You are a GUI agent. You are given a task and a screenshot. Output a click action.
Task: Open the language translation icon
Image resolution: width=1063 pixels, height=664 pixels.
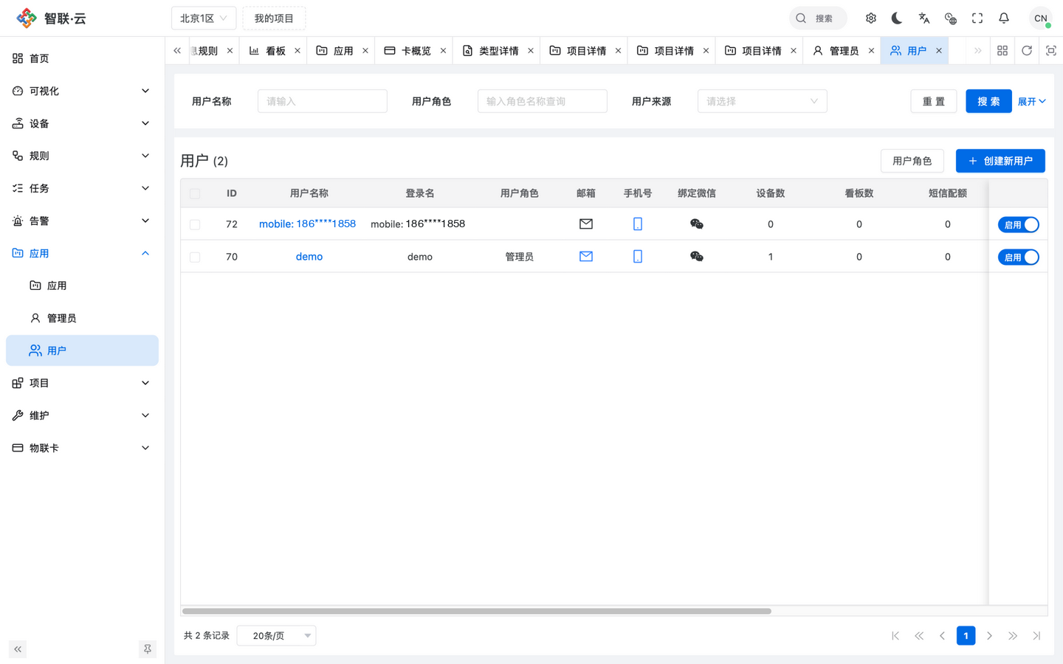tap(923, 18)
